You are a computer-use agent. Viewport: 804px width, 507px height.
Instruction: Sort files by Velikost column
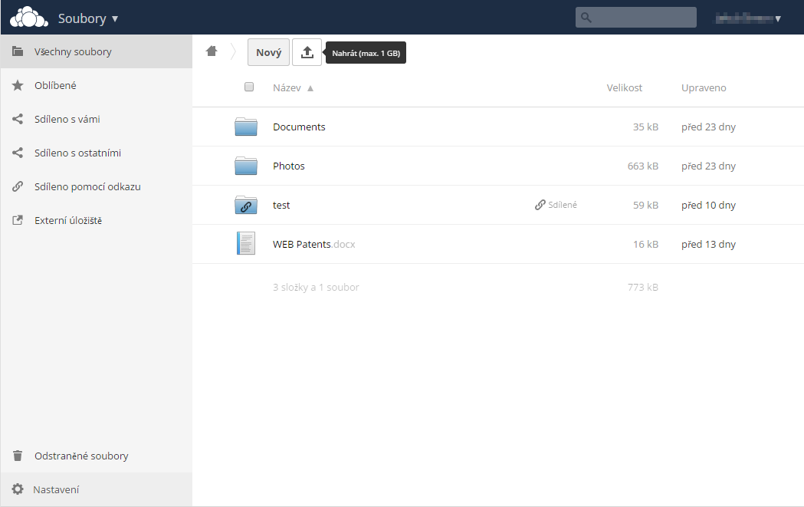[x=624, y=87]
